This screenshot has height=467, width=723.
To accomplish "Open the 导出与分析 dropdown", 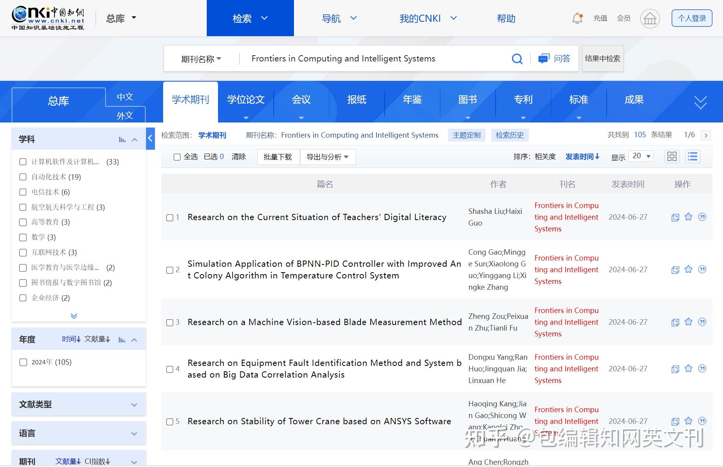I will (x=327, y=157).
